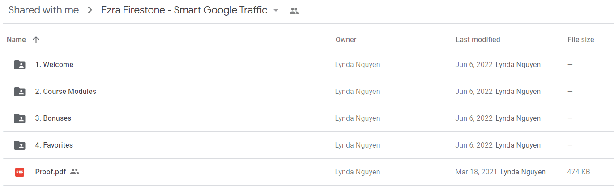
Task: Open the Ezra Firestone folder dropdown arrow
Action: pyautogui.click(x=276, y=11)
